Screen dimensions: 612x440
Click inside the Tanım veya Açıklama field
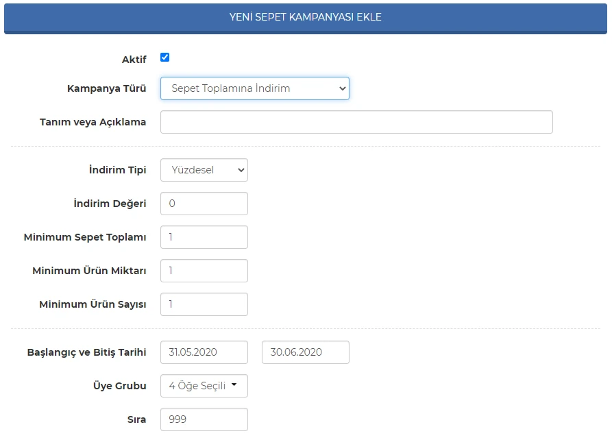[x=356, y=121]
